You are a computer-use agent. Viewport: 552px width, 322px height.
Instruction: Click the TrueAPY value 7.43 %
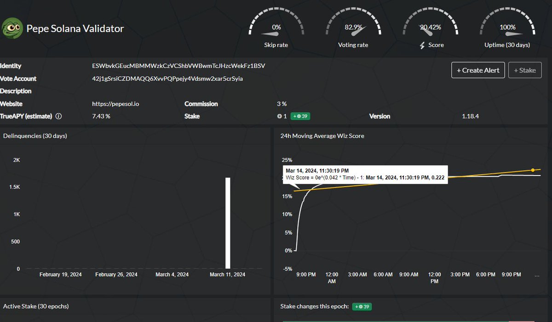tap(101, 116)
